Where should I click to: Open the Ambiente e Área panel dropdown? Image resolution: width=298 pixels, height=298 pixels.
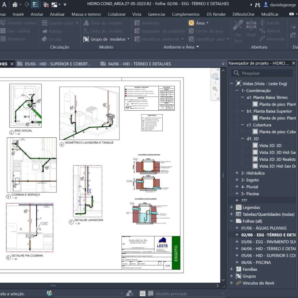pyautogui.click(x=197, y=47)
